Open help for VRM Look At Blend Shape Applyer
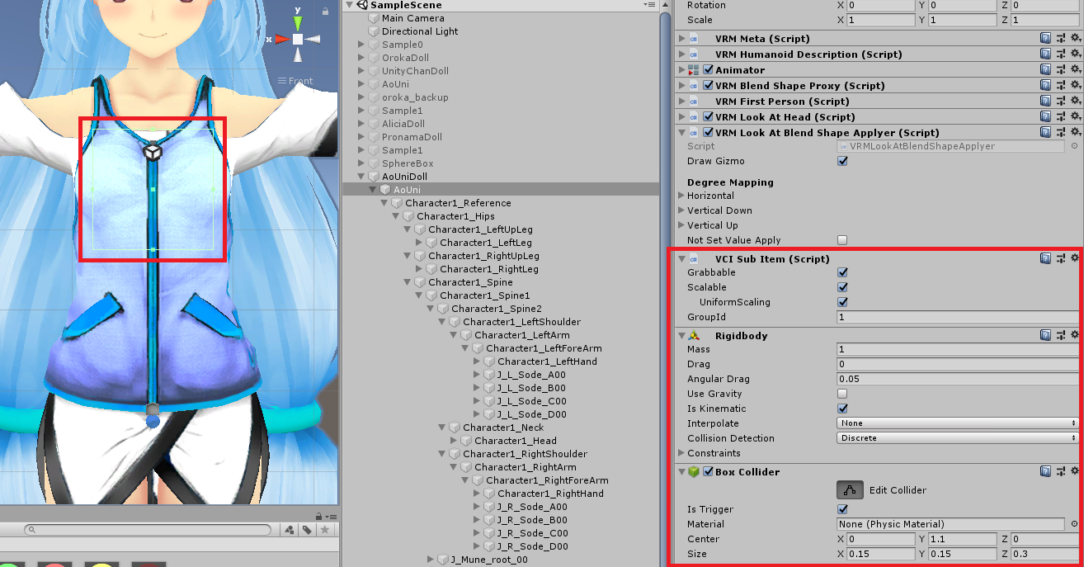This screenshot has width=1084, height=567. click(1045, 132)
